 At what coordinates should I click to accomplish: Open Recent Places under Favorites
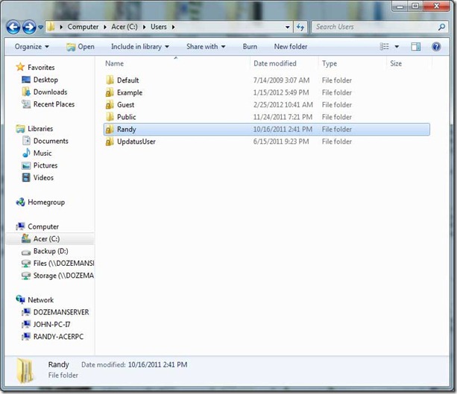(x=54, y=104)
